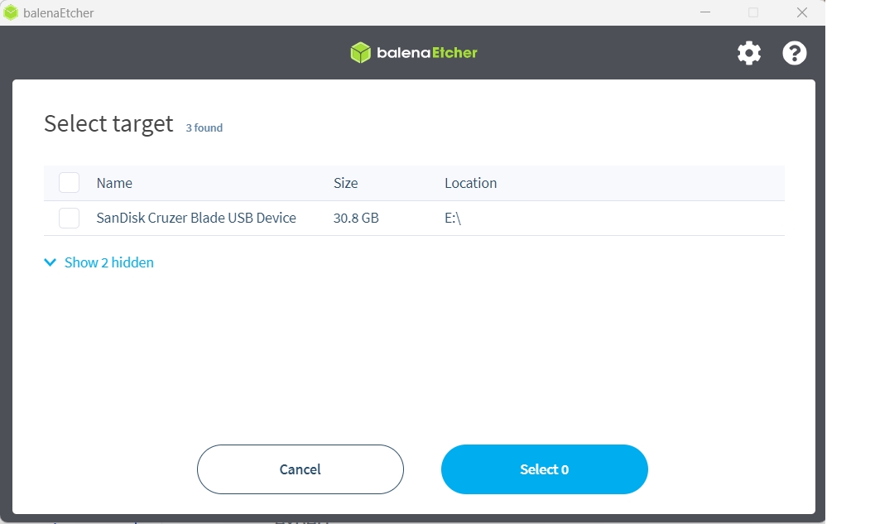The height and width of the screenshot is (524, 875).
Task: Confirm with the "Select 0" button
Action: tap(544, 469)
